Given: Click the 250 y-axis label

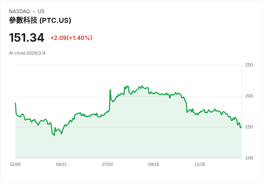Looking at the screenshot, I should click(x=249, y=65).
